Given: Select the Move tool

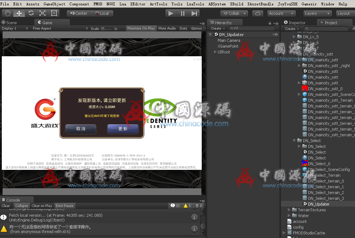Looking at the screenshot, I should click(x=19, y=13).
